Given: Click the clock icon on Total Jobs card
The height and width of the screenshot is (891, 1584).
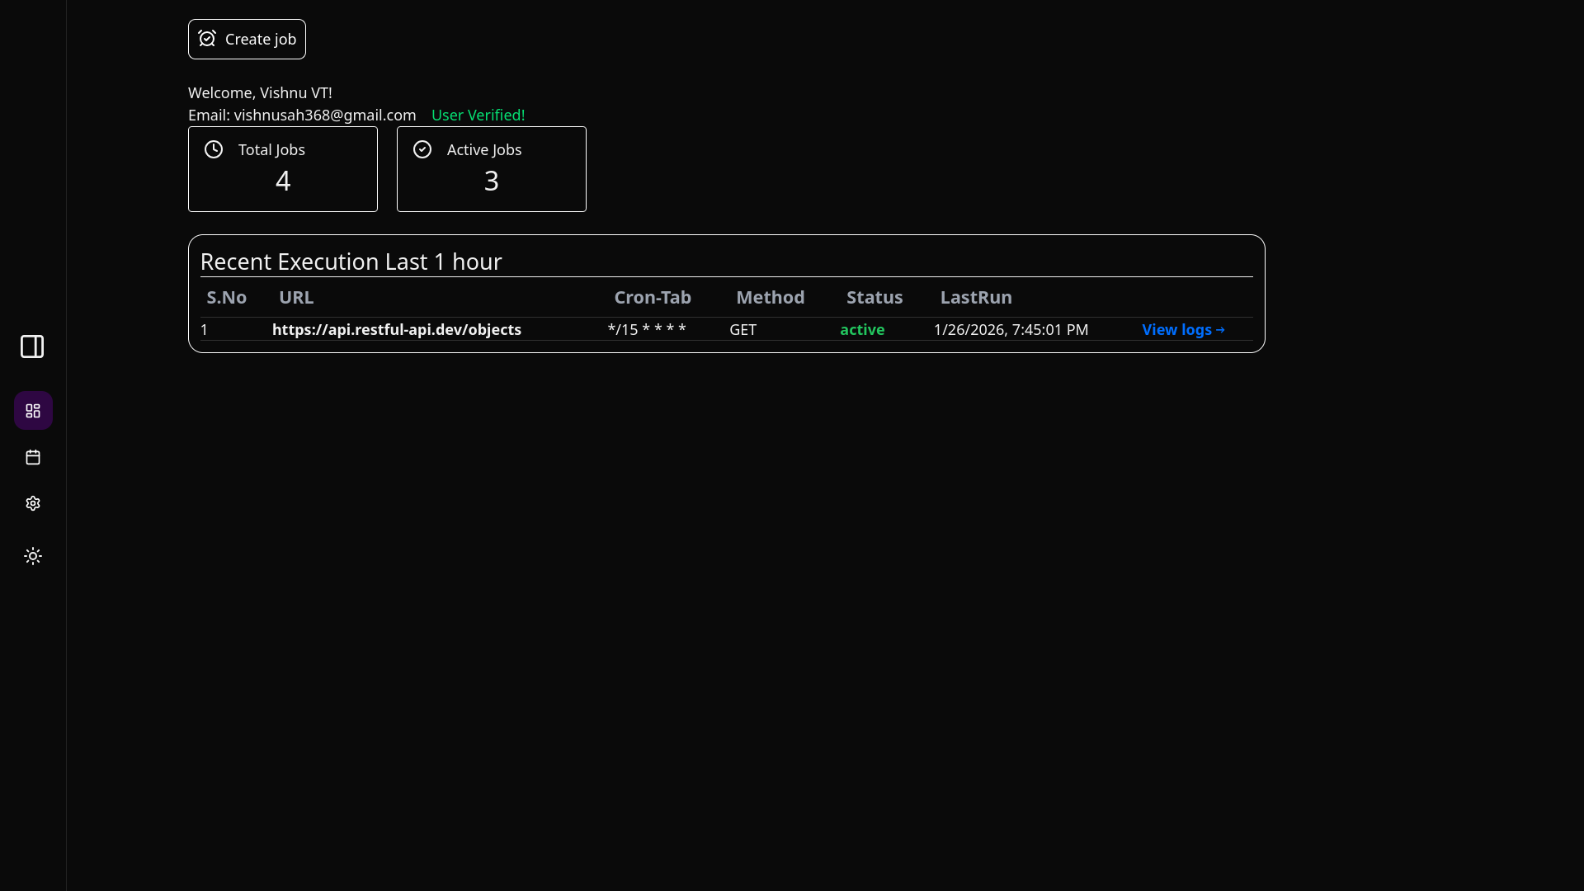Looking at the screenshot, I should [x=213, y=149].
